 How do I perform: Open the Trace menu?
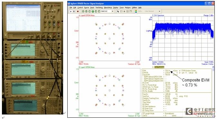click(122, 8)
